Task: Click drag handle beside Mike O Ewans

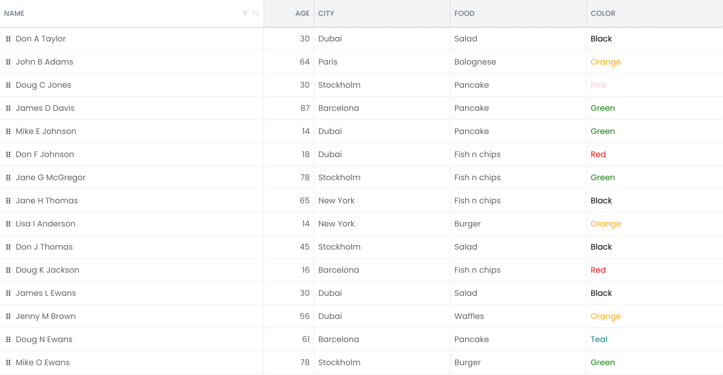Action: pos(8,363)
